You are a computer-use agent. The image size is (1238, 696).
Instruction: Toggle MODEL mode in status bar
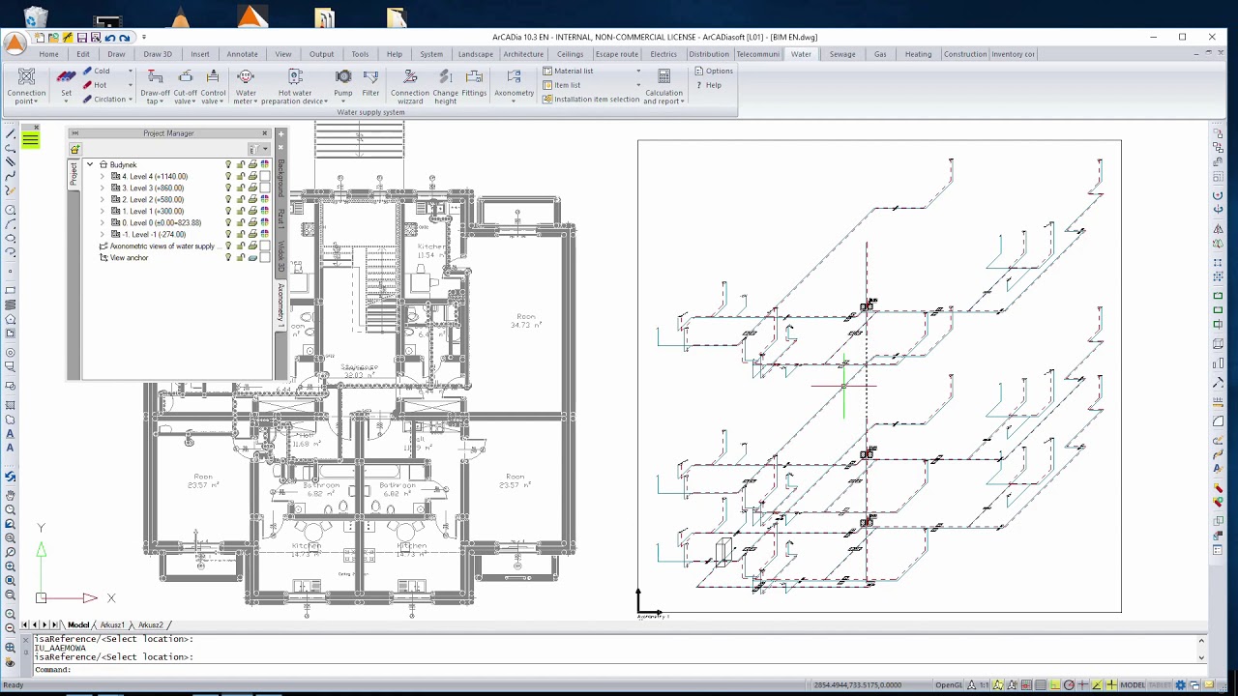point(1133,685)
